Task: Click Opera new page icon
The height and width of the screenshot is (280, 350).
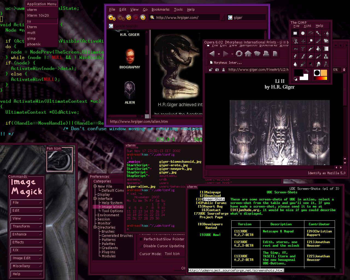Action: pos(275,54)
